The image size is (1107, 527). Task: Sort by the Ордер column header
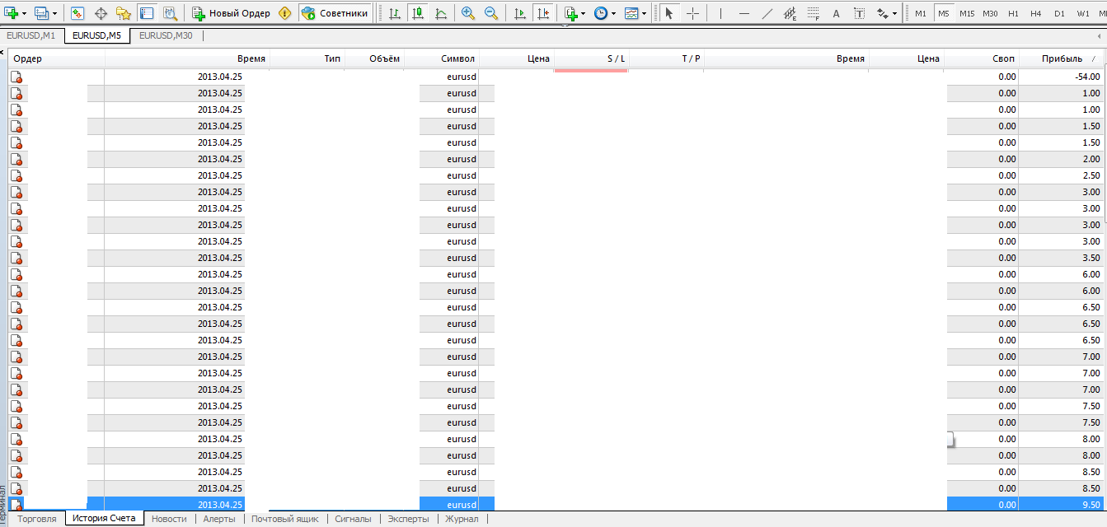point(57,58)
